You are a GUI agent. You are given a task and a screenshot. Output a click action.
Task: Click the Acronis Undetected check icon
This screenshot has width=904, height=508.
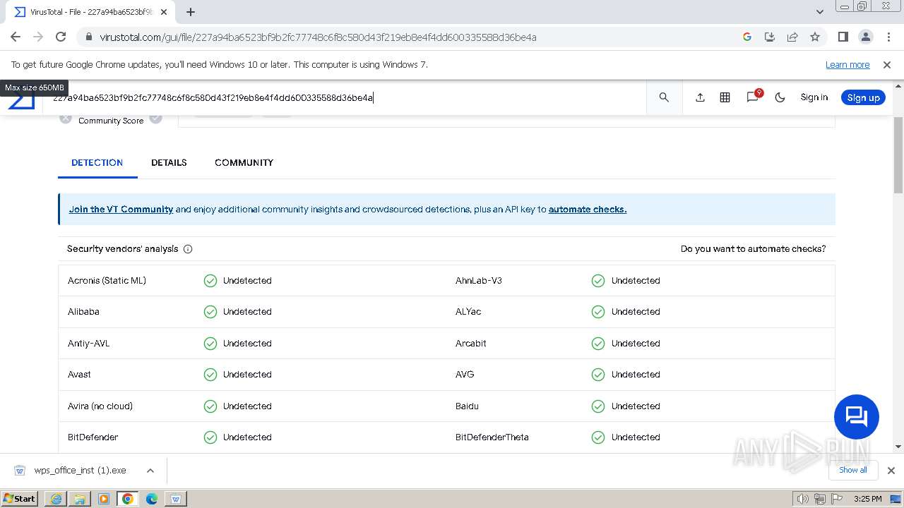click(210, 281)
